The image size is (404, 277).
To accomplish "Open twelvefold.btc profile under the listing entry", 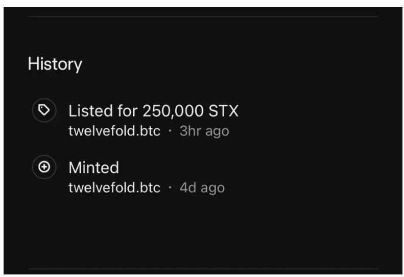I will (114, 131).
